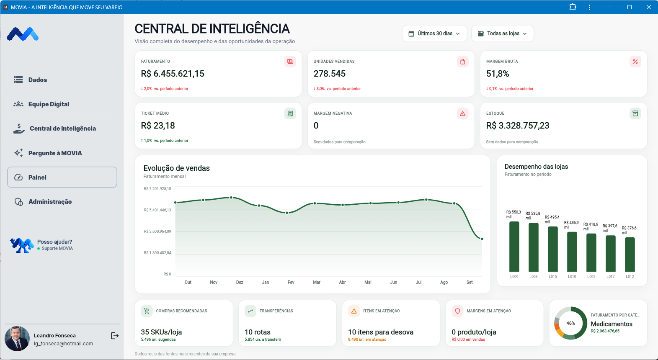Click the Dados list icon

[18, 80]
